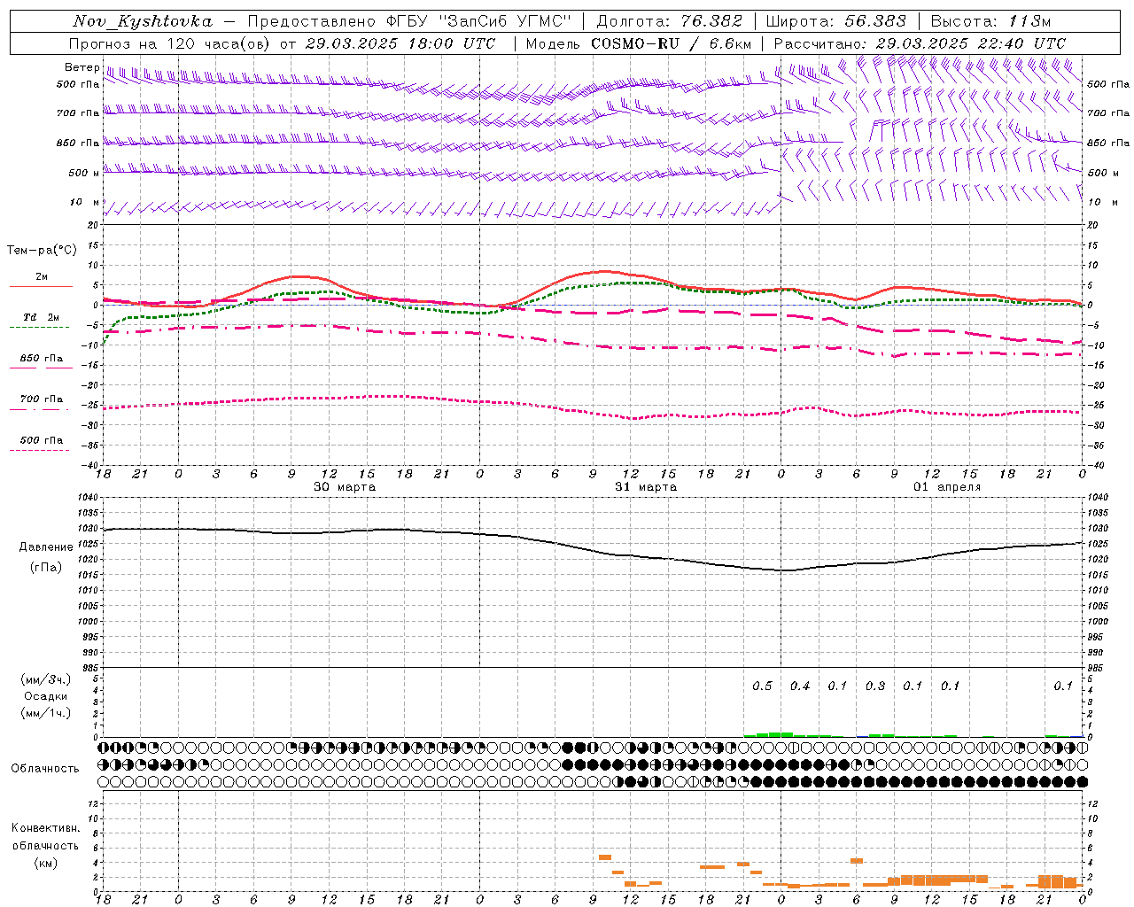Select the 31 марта date label
1134x907 pixels.
pyautogui.click(x=646, y=486)
